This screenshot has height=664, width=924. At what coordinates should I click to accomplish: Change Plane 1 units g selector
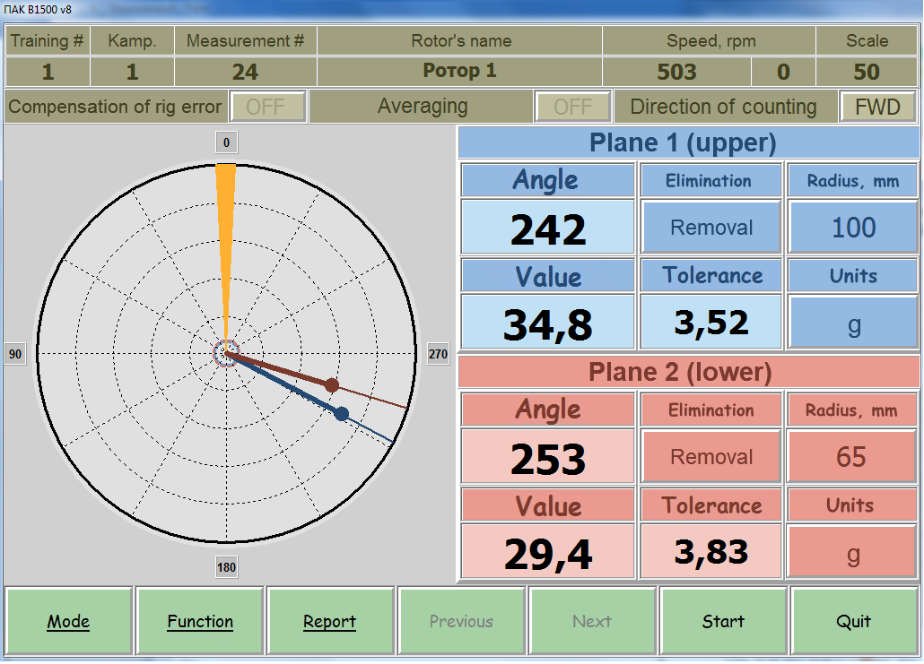click(853, 323)
